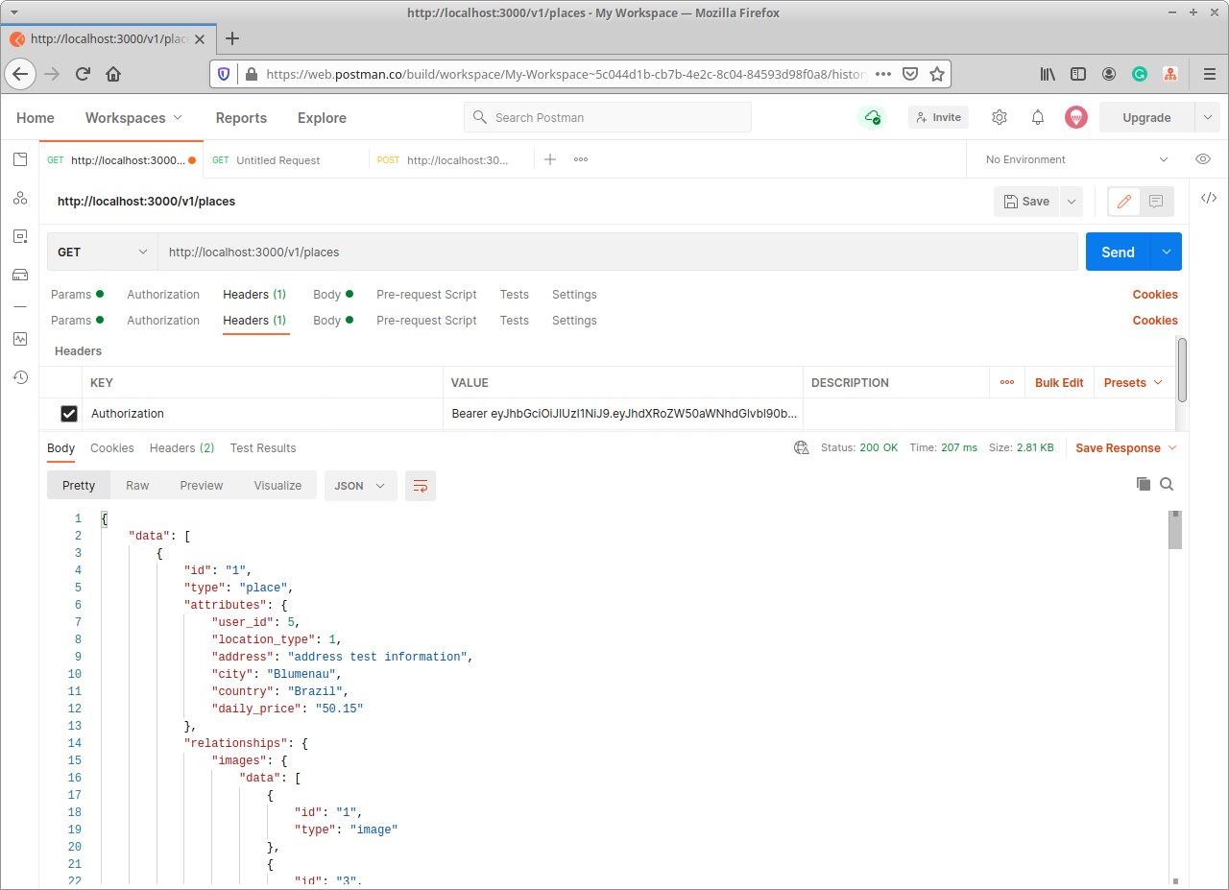Screen dimensions: 1229x890
Task: Reload the page in Firefox
Action: [83, 74]
